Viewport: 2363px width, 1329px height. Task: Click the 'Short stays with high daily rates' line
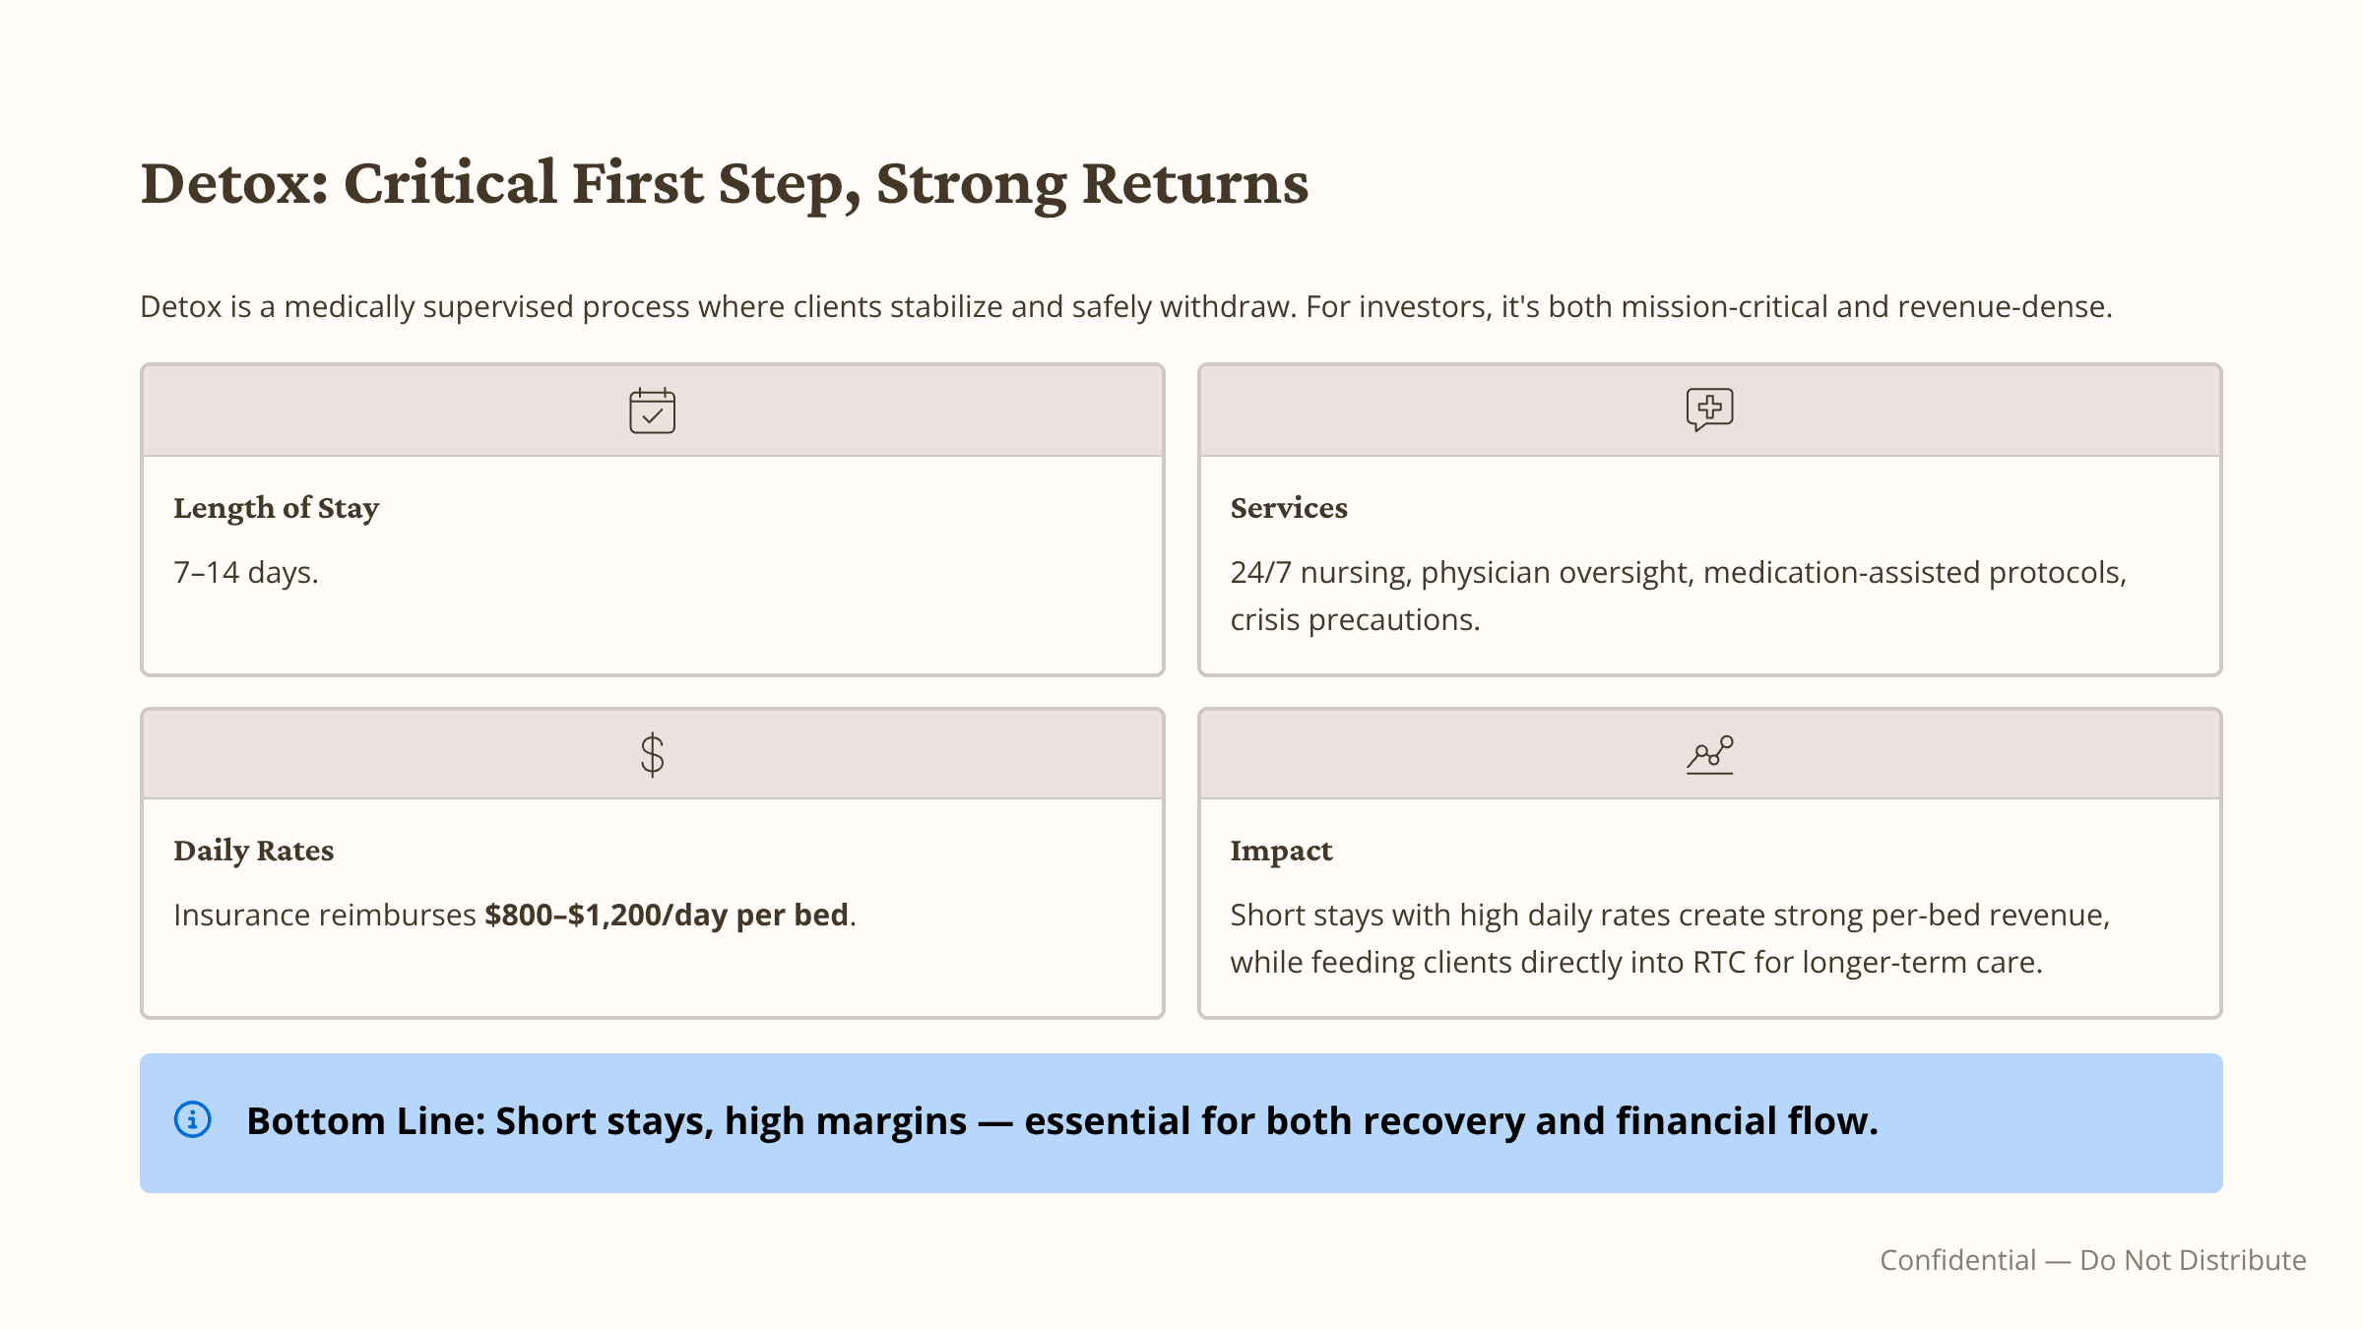[x=1669, y=916]
